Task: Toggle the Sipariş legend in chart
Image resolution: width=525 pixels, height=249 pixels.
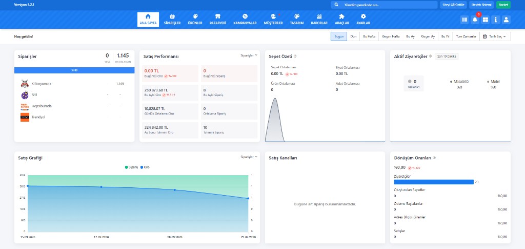Action: tap(131, 167)
